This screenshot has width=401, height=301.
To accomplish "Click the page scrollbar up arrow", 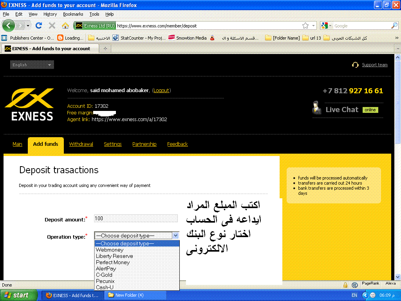I will [x=398, y=58].
